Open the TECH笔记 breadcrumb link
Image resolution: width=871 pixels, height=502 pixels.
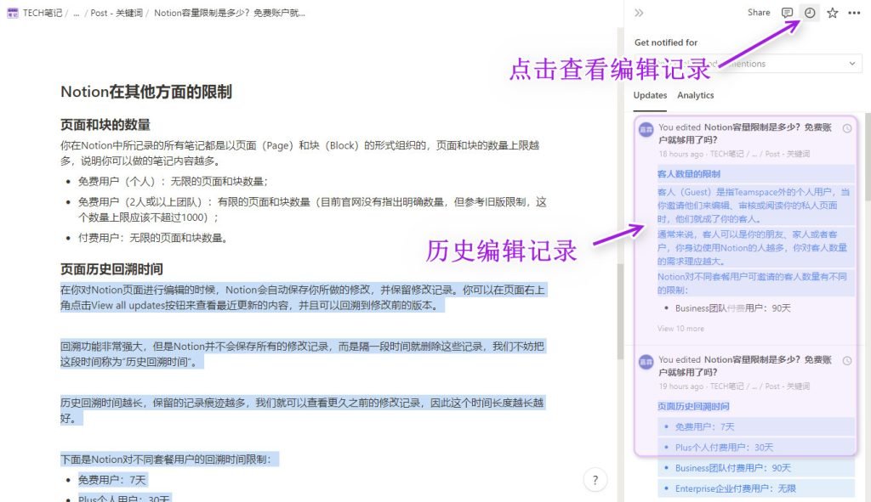tap(43, 13)
